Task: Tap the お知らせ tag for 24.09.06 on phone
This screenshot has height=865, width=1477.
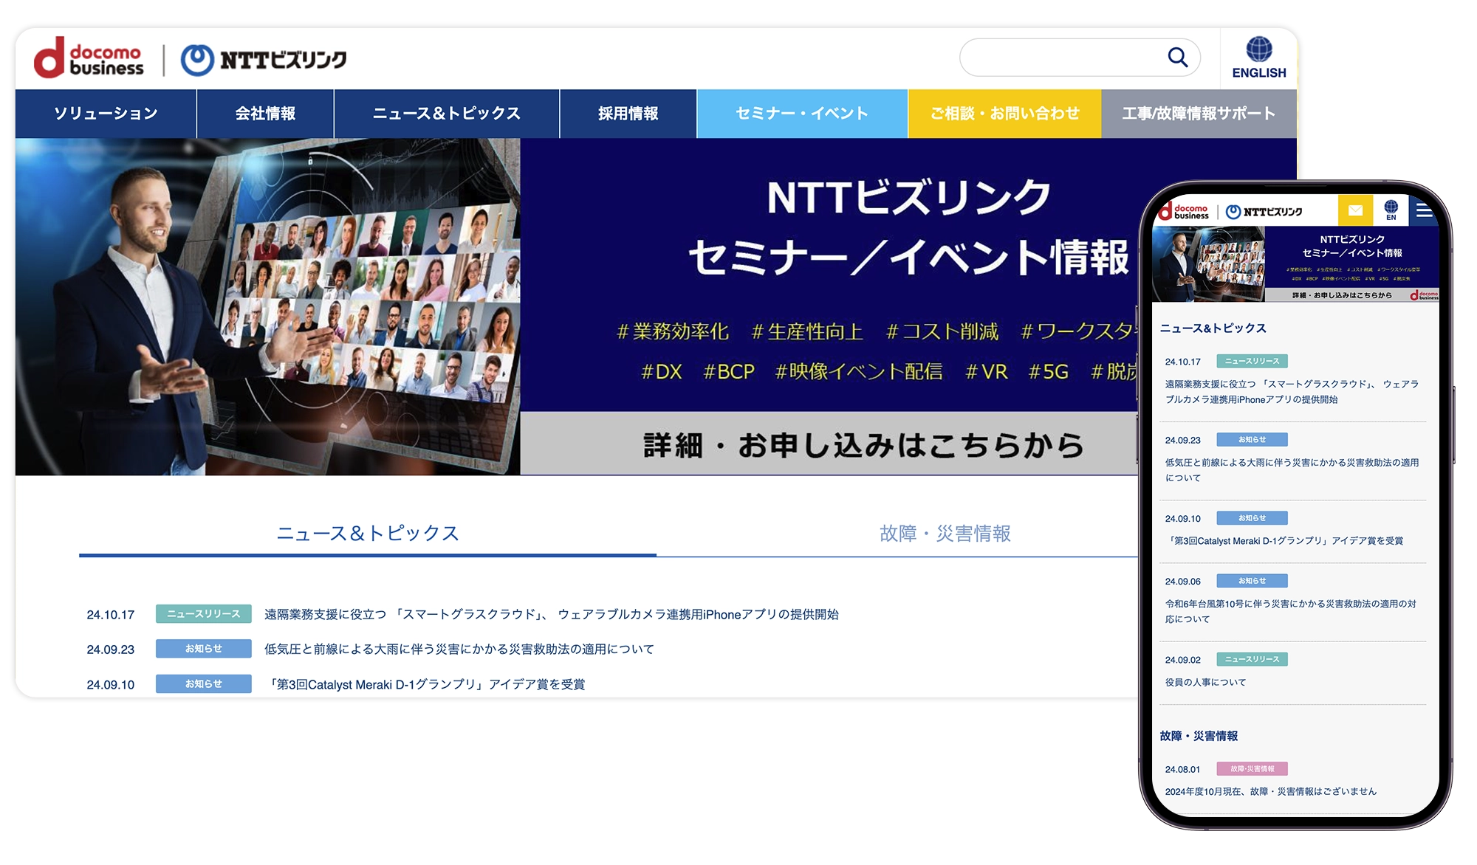Action: [x=1252, y=581]
